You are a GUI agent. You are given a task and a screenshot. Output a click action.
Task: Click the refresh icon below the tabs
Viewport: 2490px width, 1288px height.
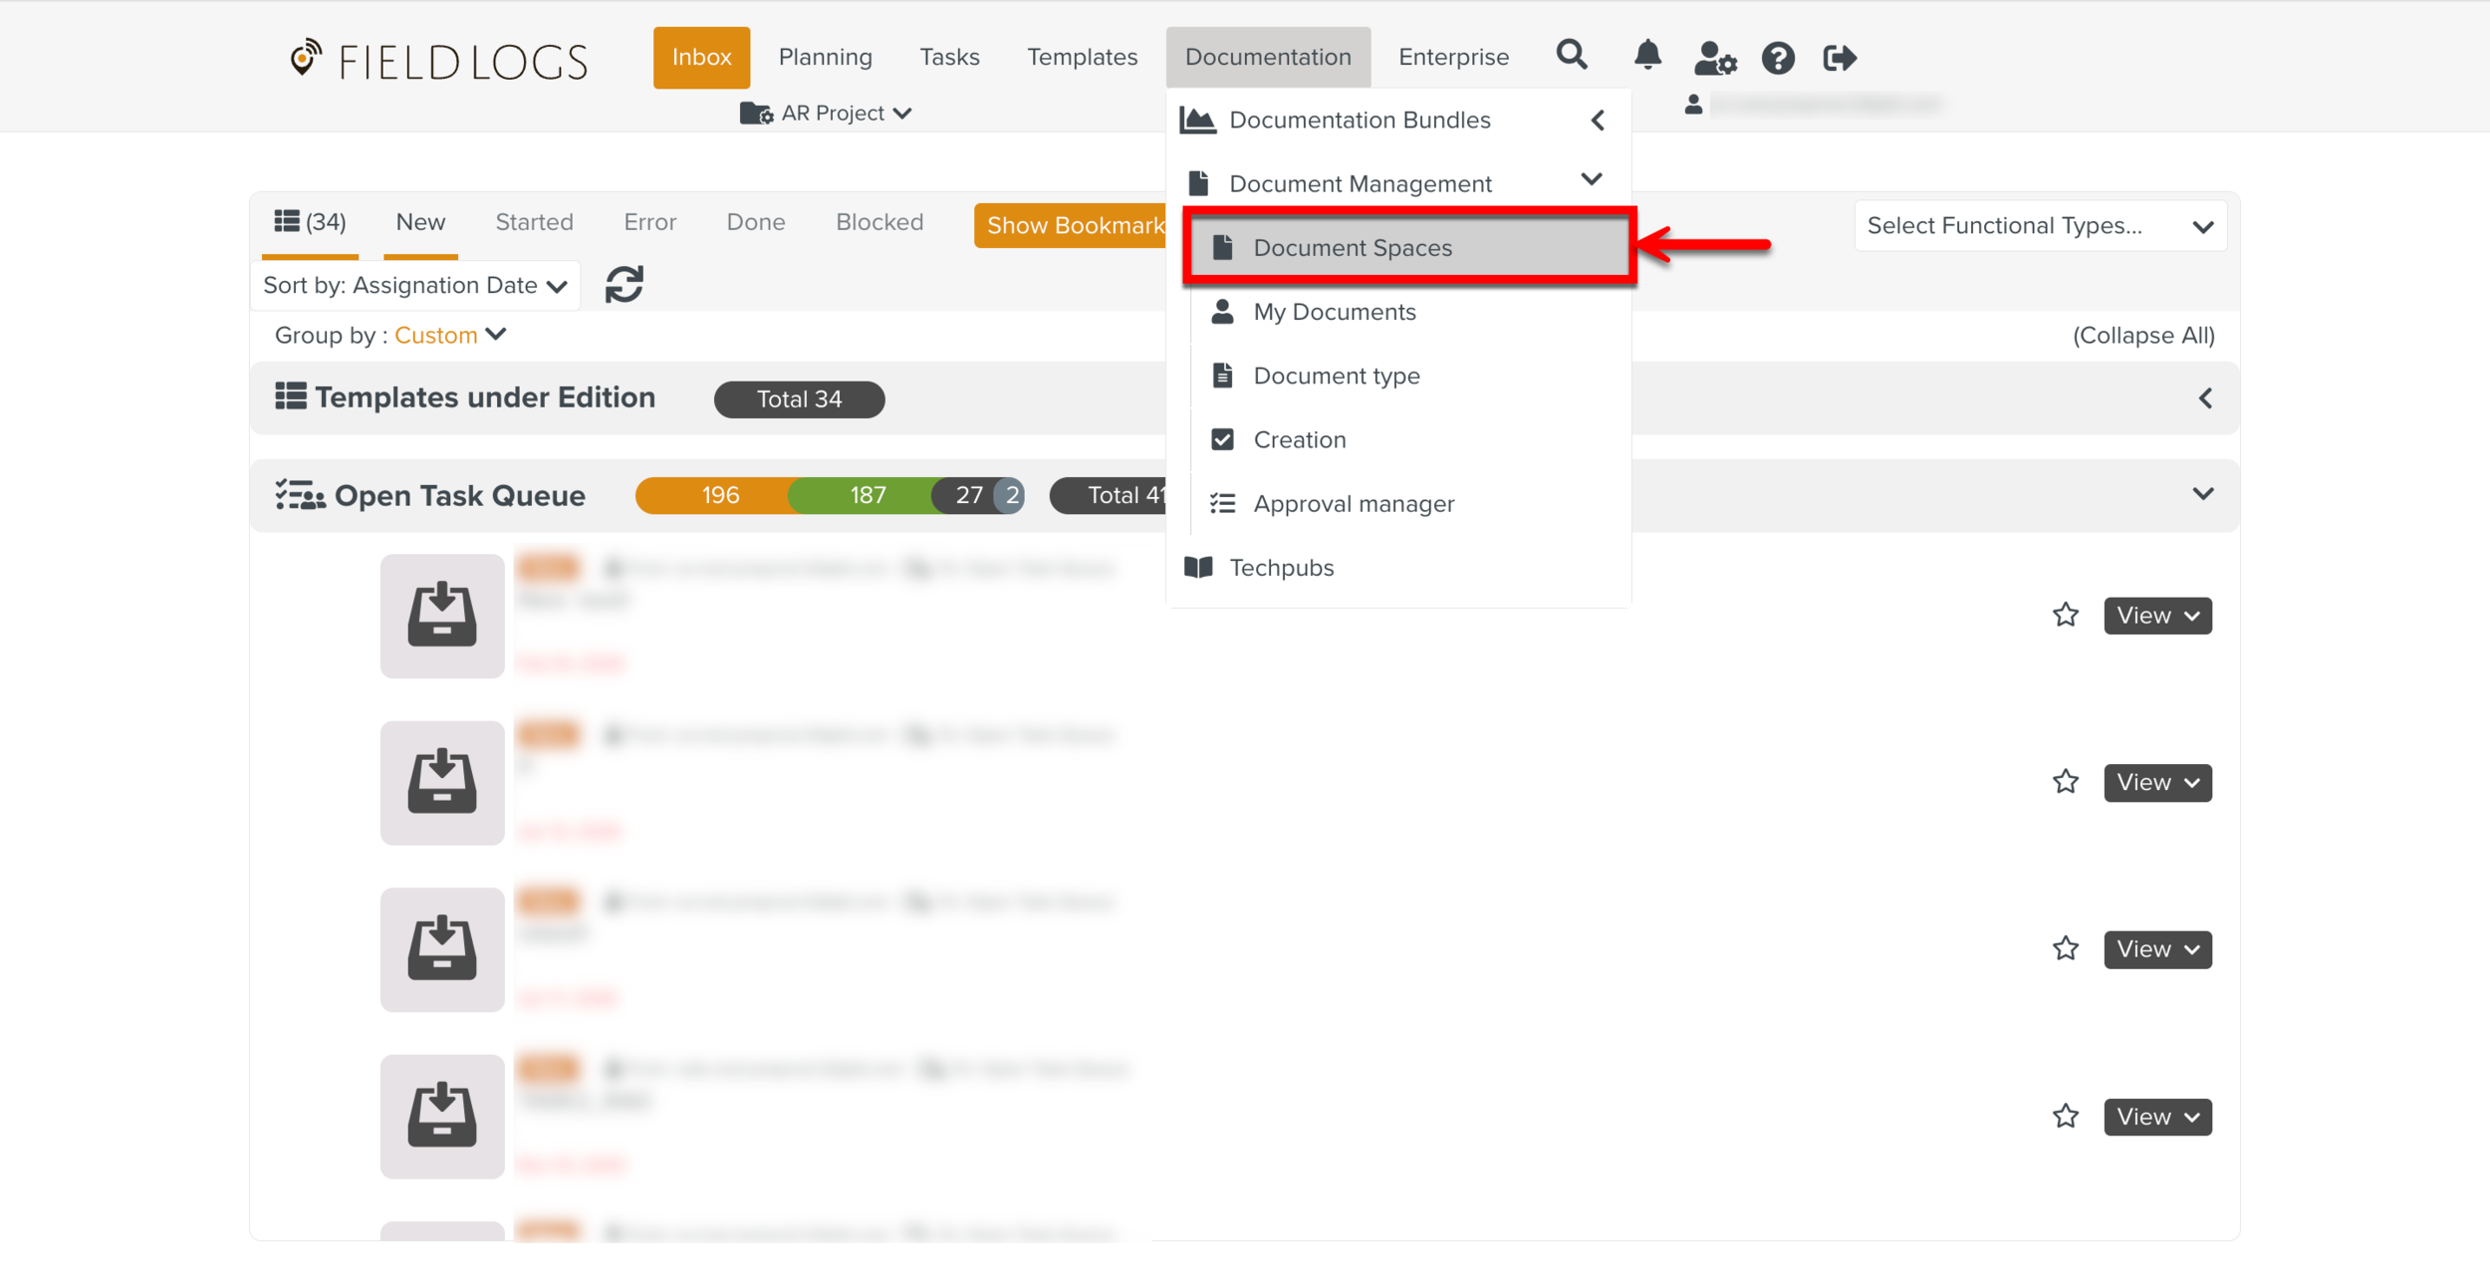pyautogui.click(x=623, y=284)
